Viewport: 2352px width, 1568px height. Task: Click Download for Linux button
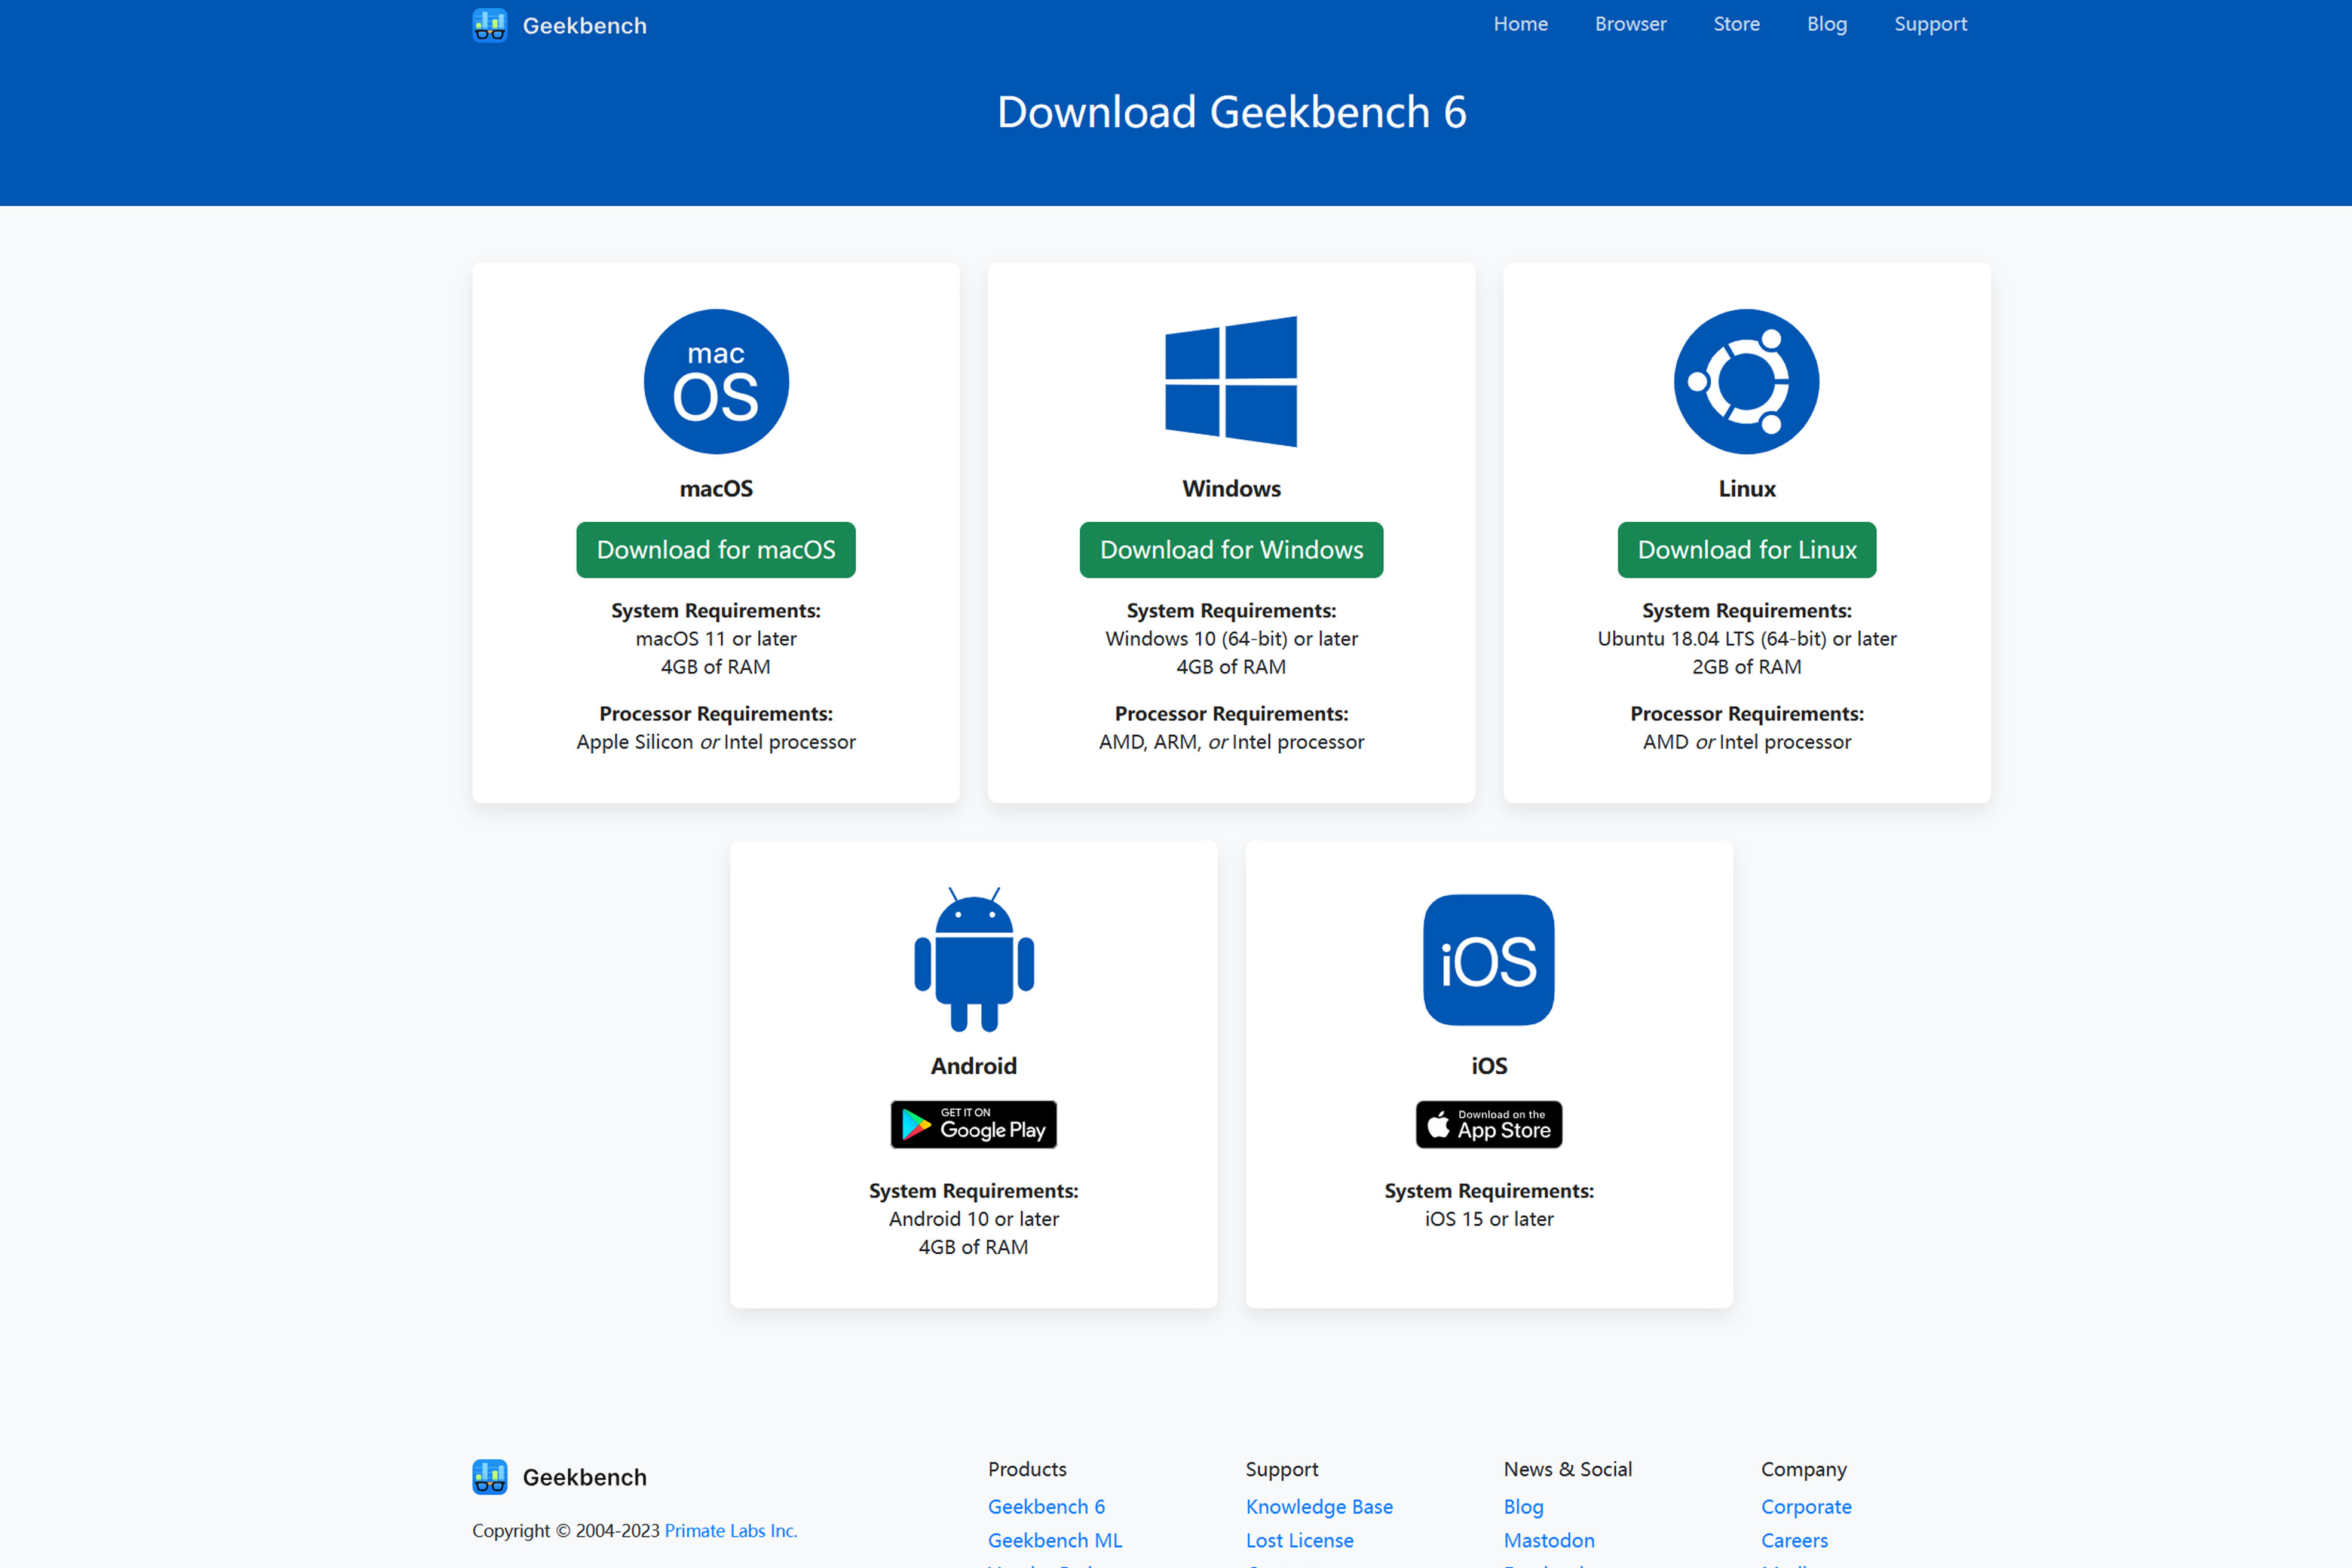click(x=1747, y=550)
